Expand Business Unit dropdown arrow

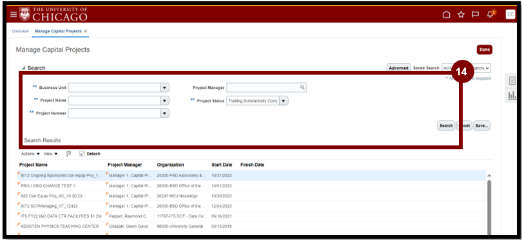pos(164,88)
